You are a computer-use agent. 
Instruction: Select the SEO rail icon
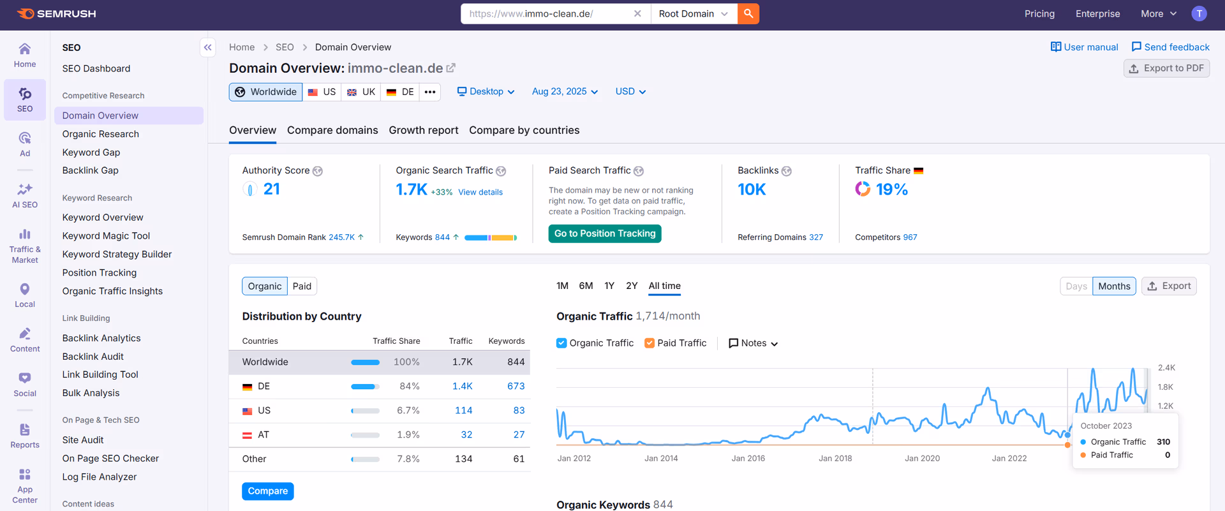[x=25, y=100]
